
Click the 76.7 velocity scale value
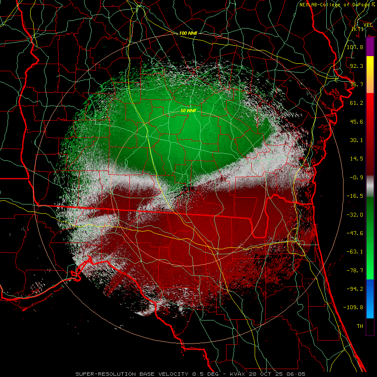[x=356, y=84]
